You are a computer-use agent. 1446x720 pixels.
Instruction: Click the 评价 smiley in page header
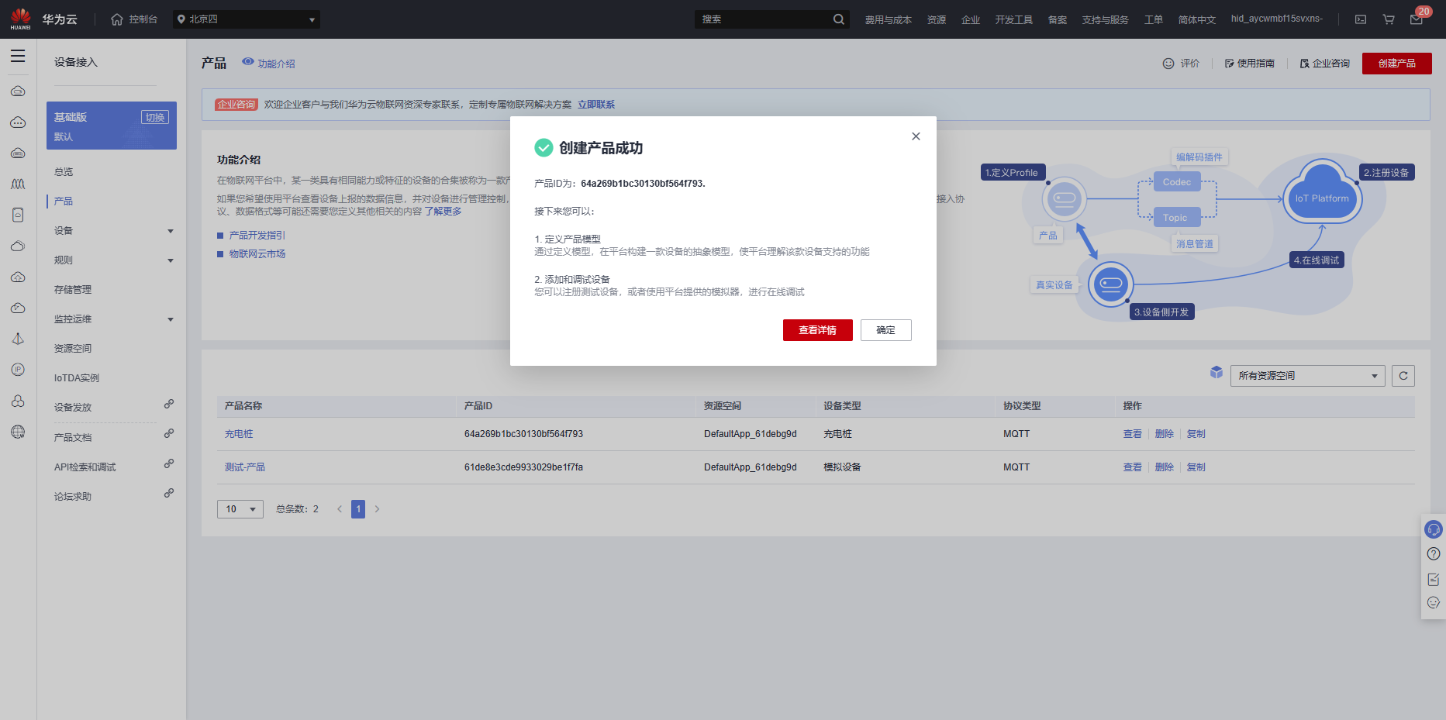(1168, 64)
